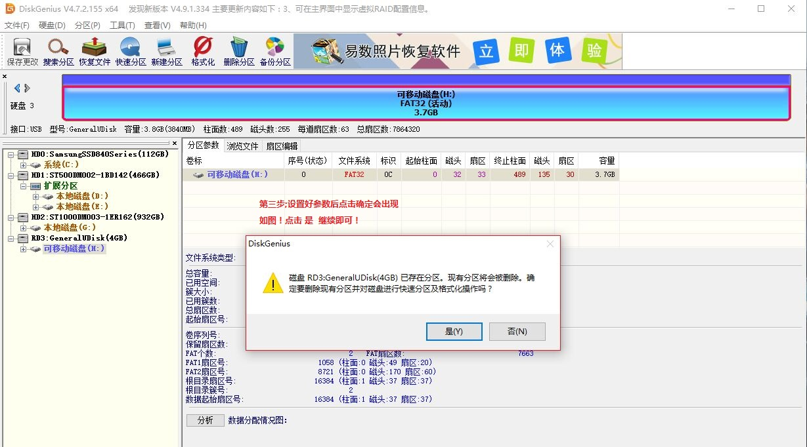Cancel with the 否(N) button

(517, 332)
